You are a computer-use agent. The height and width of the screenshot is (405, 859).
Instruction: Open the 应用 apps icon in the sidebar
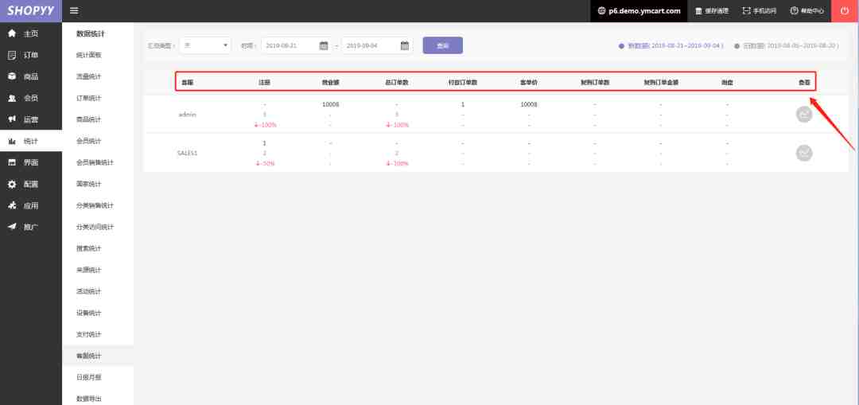tap(11, 205)
